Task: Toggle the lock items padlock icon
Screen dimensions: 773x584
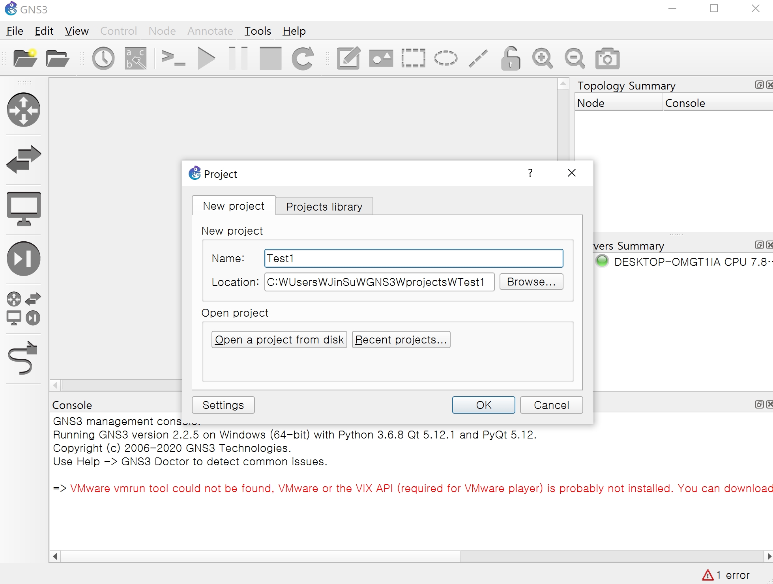Action: click(x=510, y=58)
